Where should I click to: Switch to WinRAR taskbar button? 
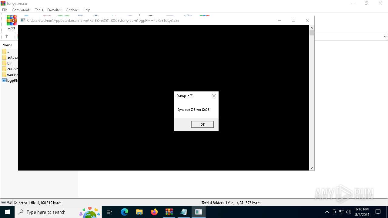169,212
